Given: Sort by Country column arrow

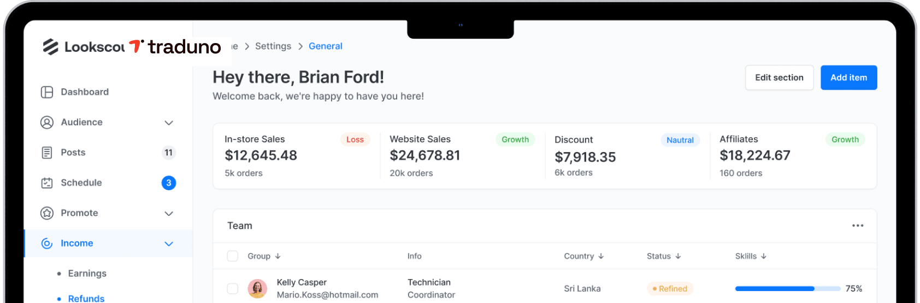Looking at the screenshot, I should pos(601,256).
